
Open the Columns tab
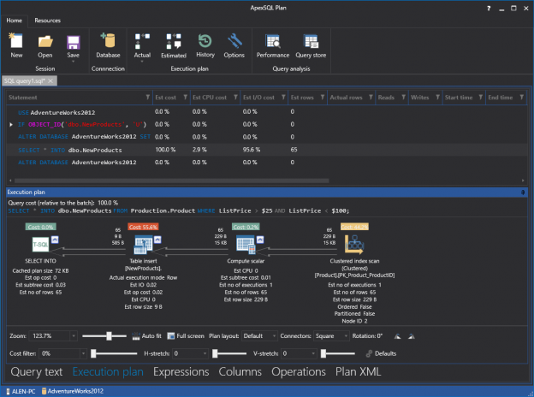point(240,372)
